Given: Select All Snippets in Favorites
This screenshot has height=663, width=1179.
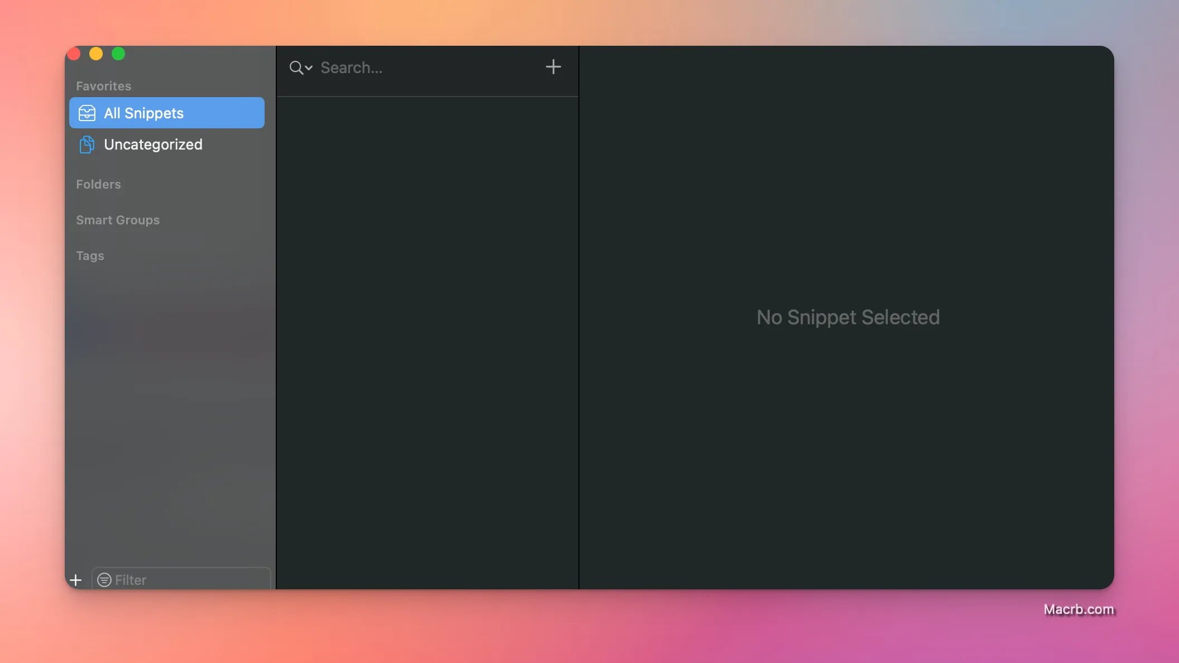Looking at the screenshot, I should (166, 113).
